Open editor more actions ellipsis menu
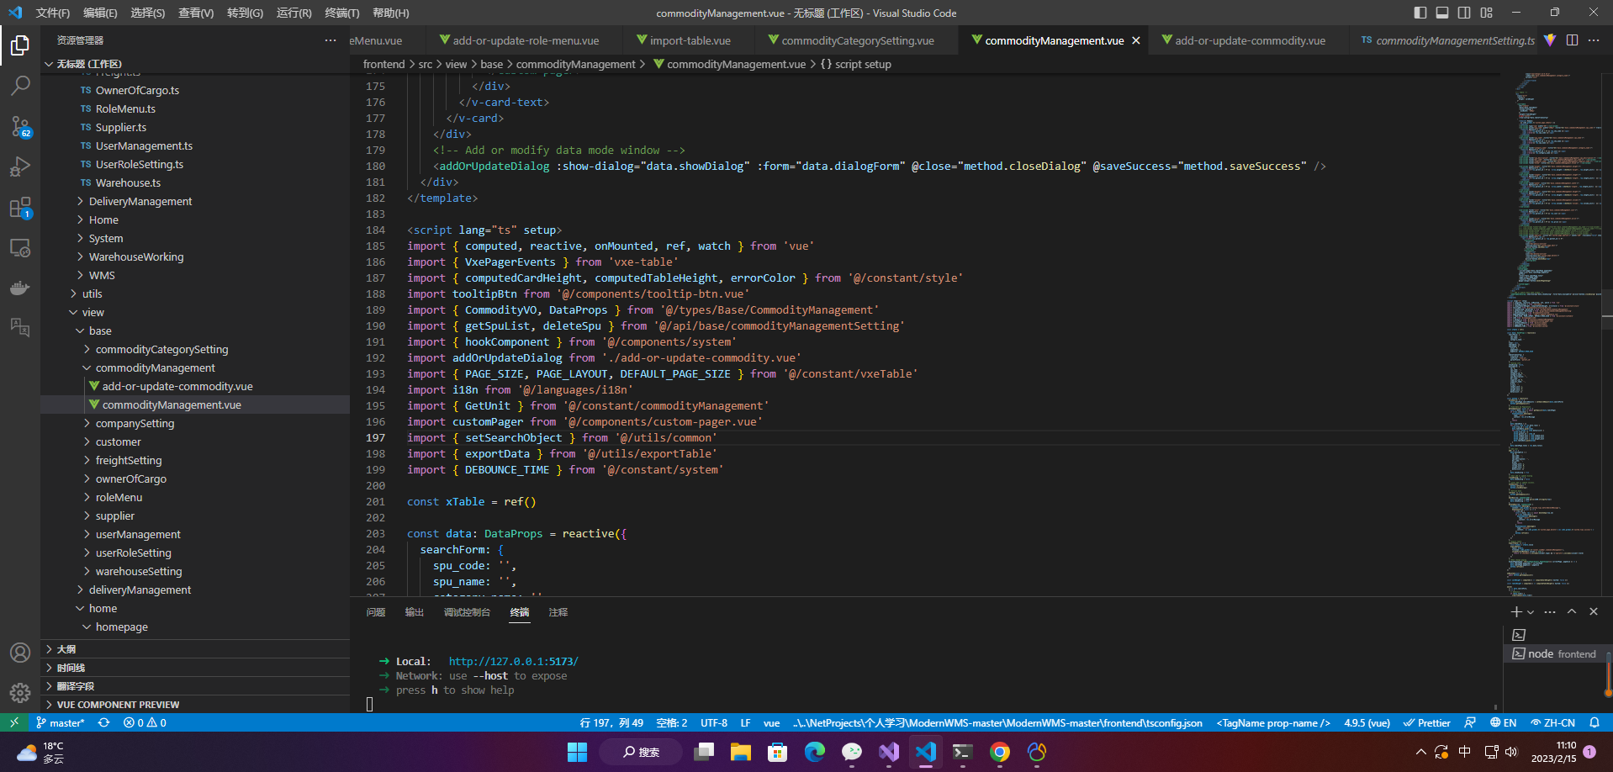Screen dimensions: 1613x772 1594,40
